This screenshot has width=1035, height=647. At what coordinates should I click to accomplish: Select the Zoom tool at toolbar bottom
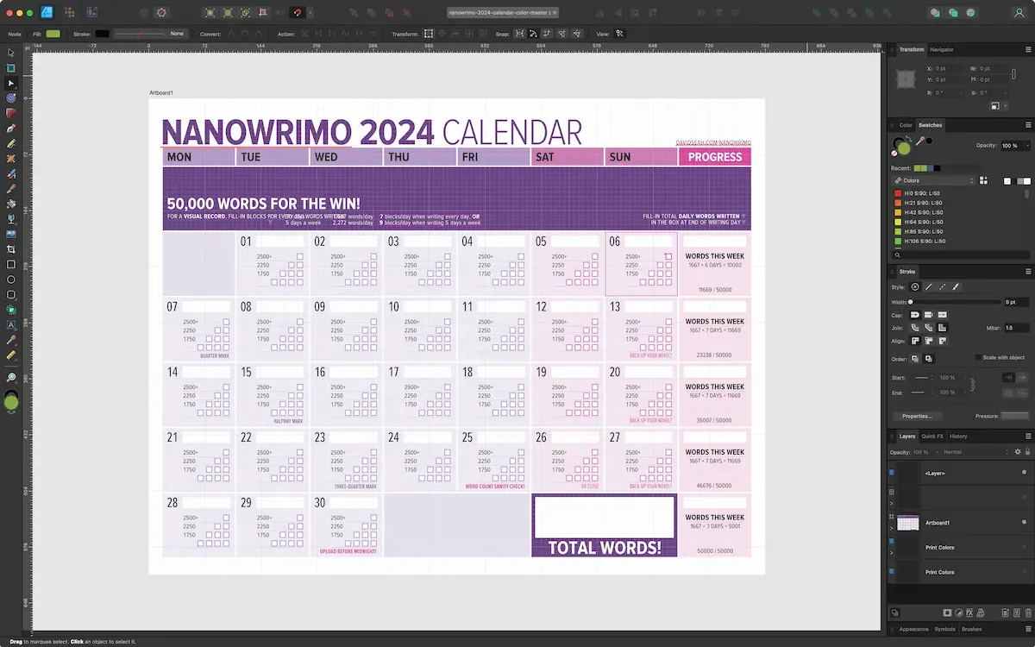click(11, 377)
